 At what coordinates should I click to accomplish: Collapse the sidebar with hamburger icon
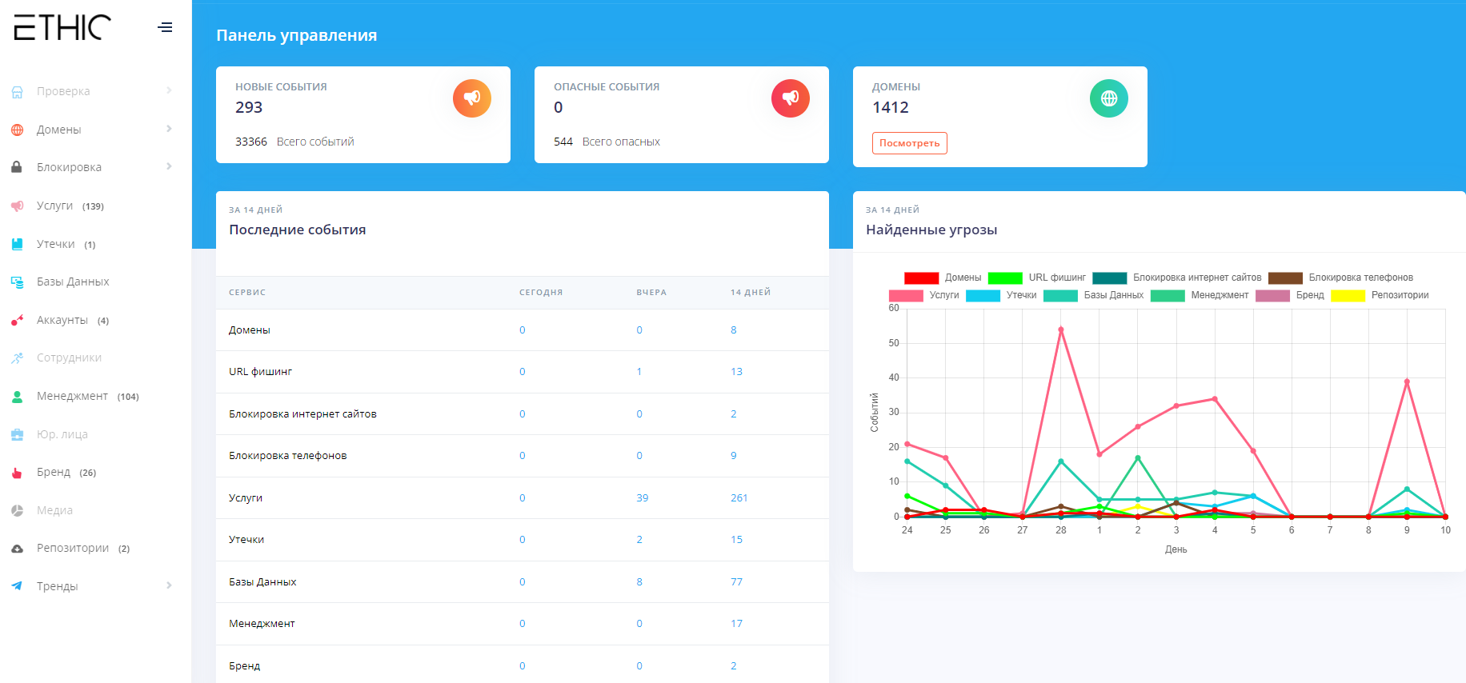pyautogui.click(x=165, y=27)
